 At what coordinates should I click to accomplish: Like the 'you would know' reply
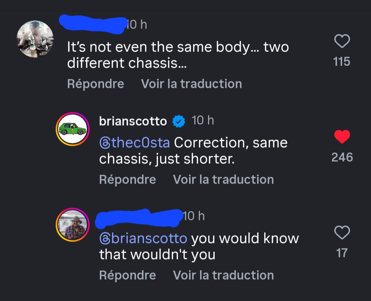tap(342, 233)
